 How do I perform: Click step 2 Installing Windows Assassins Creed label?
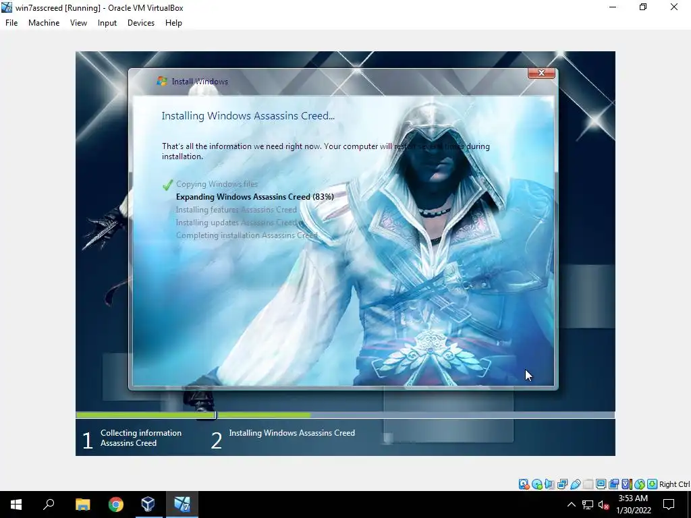point(292,433)
